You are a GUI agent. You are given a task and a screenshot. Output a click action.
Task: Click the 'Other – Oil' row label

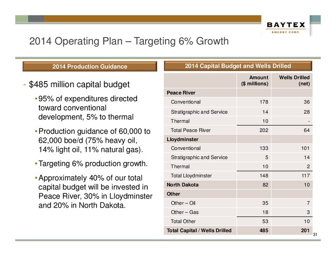[183, 203]
